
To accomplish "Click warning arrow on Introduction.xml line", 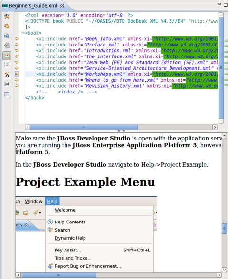I will pyautogui.click(x=17, y=50).
